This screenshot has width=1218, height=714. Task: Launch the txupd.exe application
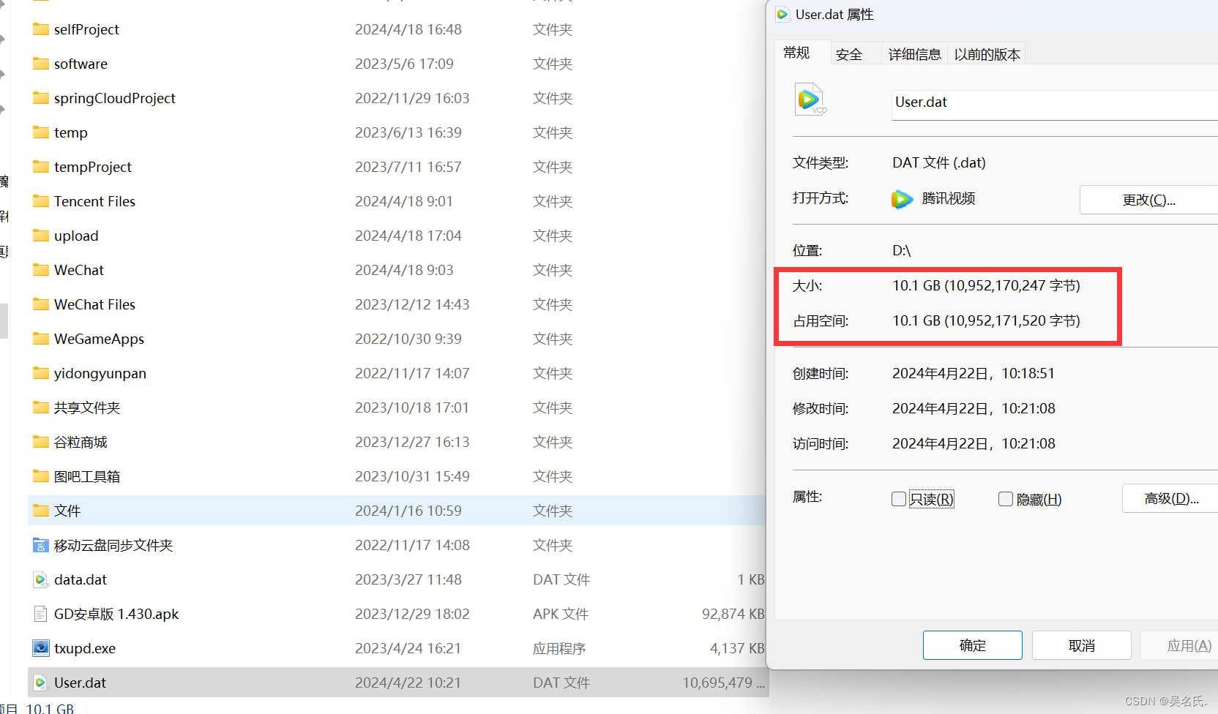pos(84,648)
